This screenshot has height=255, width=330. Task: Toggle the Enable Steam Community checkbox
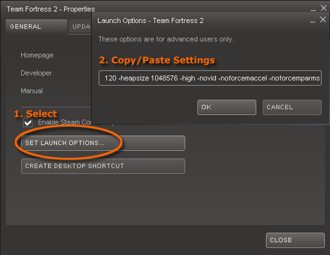(28, 123)
